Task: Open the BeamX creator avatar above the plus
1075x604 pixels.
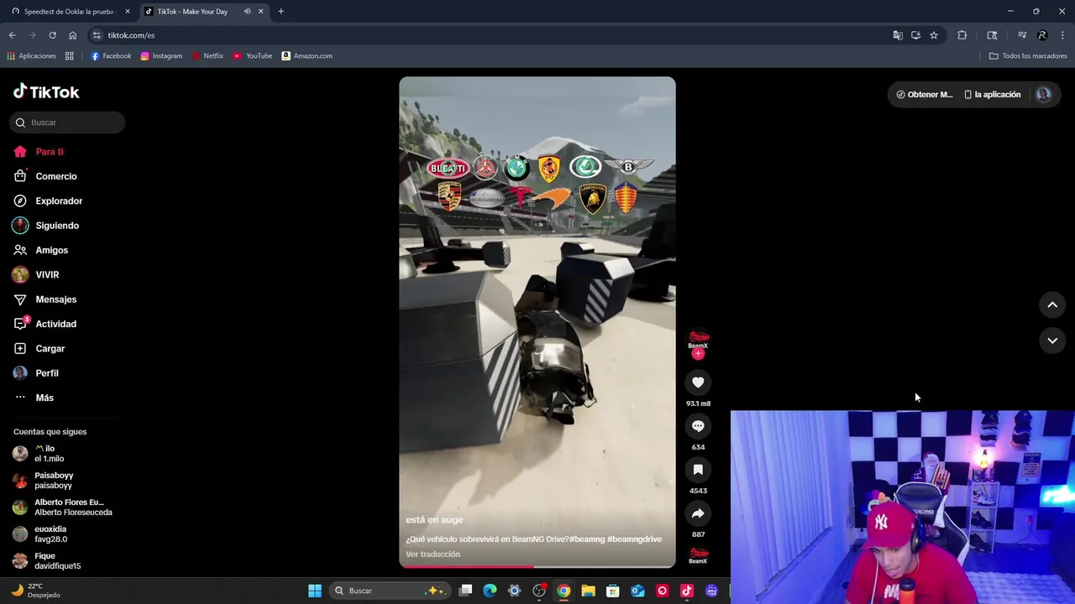Action: (698, 339)
